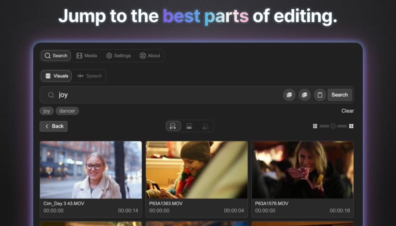Click the file name P63A1576.MOV
Image resolution: width=396 pixels, height=226 pixels.
(x=272, y=203)
